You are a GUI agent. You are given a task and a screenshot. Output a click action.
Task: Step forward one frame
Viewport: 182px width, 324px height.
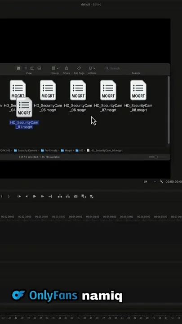tap(43, 196)
